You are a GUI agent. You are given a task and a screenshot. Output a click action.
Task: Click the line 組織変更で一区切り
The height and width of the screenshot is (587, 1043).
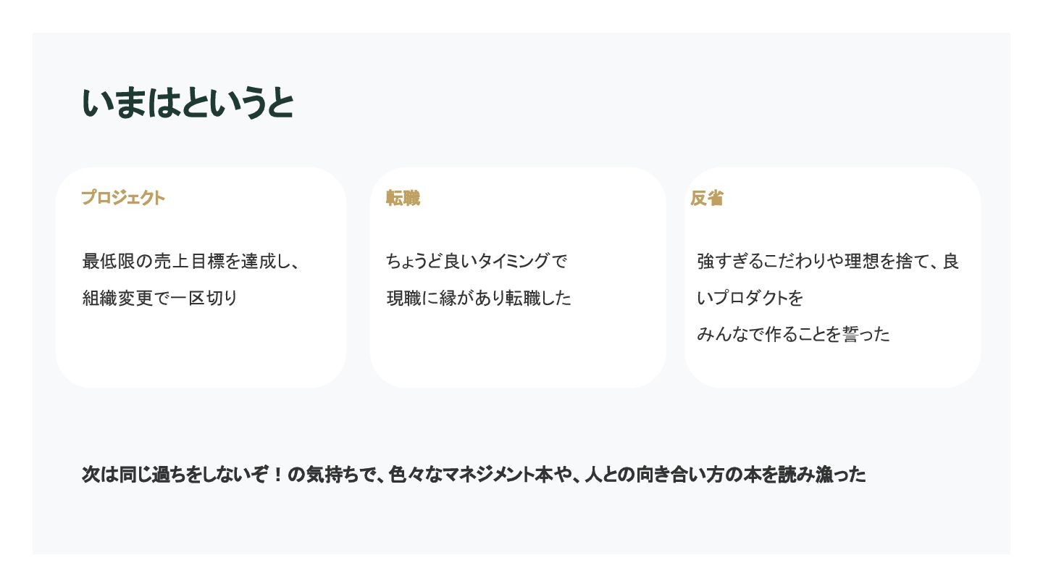point(160,298)
